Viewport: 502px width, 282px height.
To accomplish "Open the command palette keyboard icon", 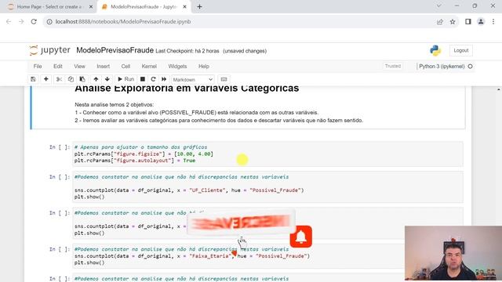I will [x=224, y=79].
